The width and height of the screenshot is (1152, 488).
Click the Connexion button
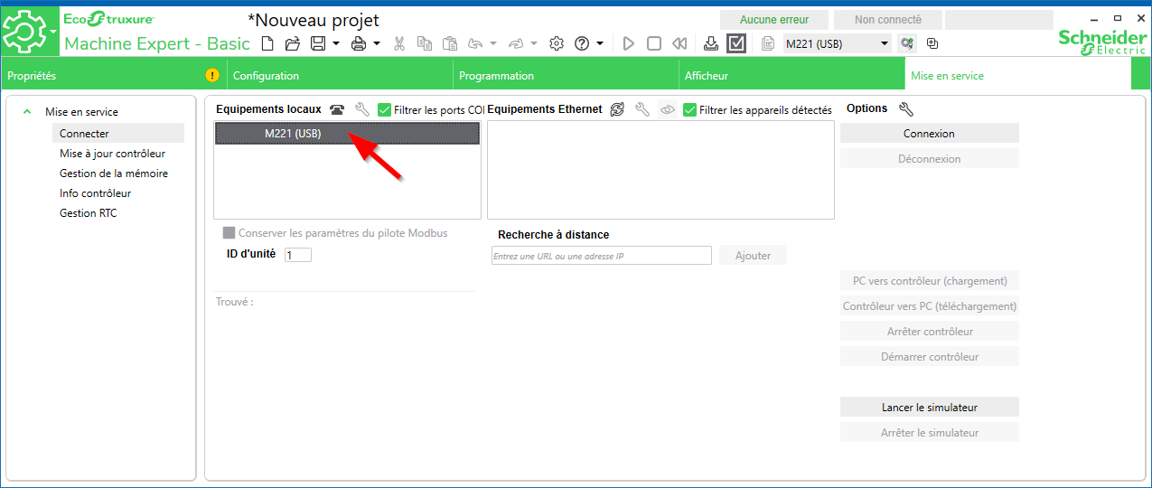click(929, 133)
